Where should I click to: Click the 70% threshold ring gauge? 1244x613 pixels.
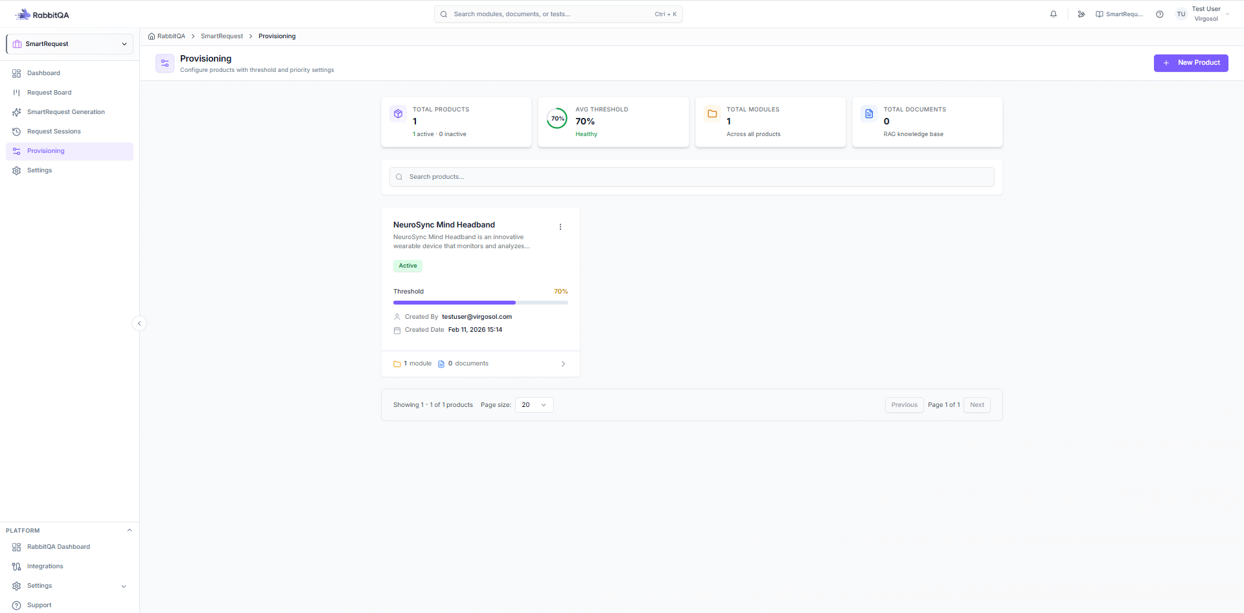pyautogui.click(x=557, y=119)
